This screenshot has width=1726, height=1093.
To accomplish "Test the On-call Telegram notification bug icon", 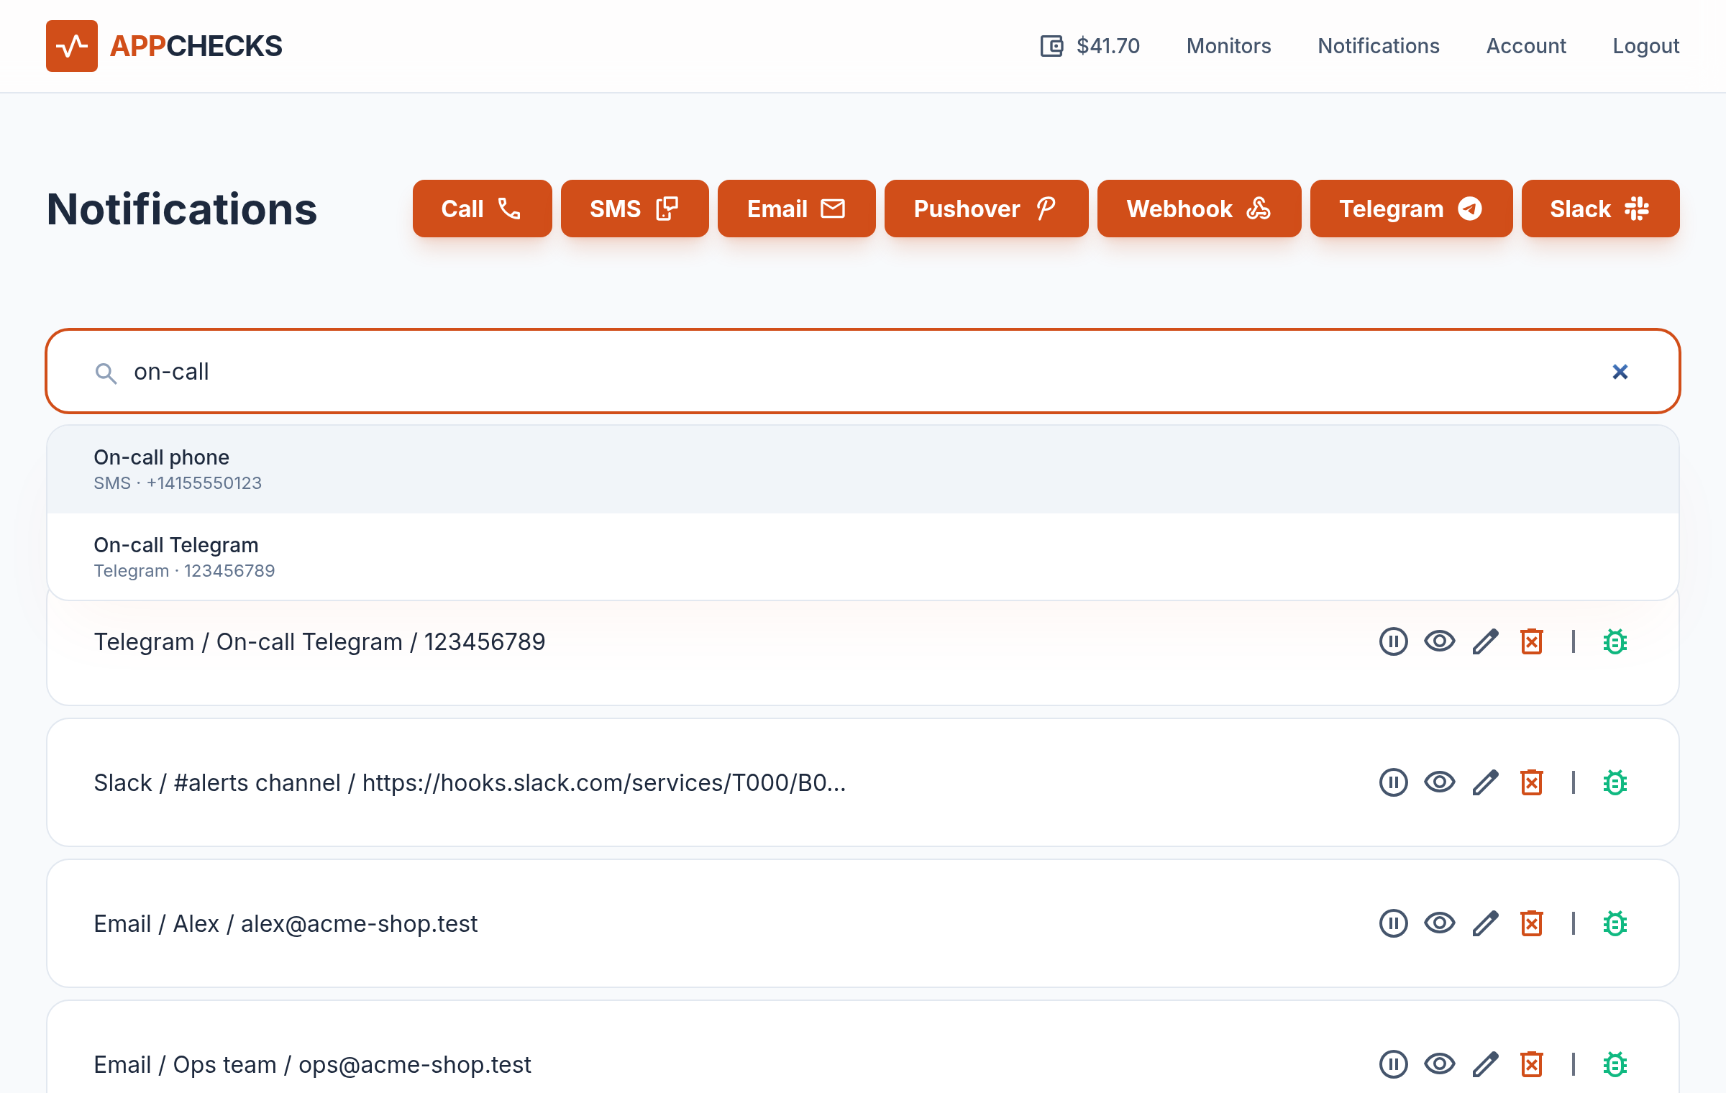I will [1615, 641].
